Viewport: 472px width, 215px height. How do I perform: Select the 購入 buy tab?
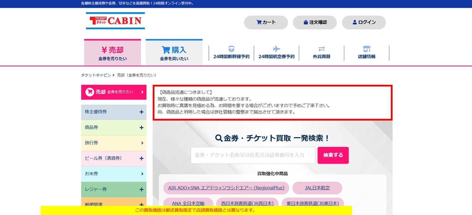point(174,52)
